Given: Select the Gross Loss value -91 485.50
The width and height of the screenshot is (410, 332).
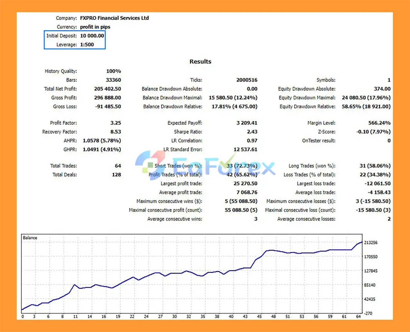Looking at the screenshot, I should 108,107.
